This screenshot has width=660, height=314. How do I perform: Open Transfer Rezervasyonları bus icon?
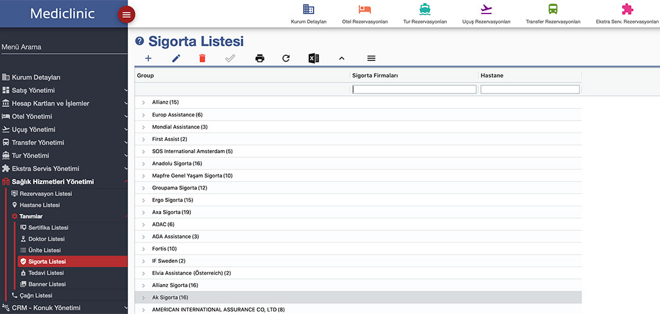click(x=553, y=9)
